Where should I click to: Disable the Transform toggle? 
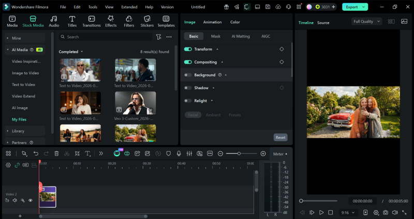(x=188, y=49)
